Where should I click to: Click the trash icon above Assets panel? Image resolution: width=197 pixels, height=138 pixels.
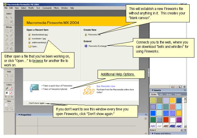[x=184, y=87]
